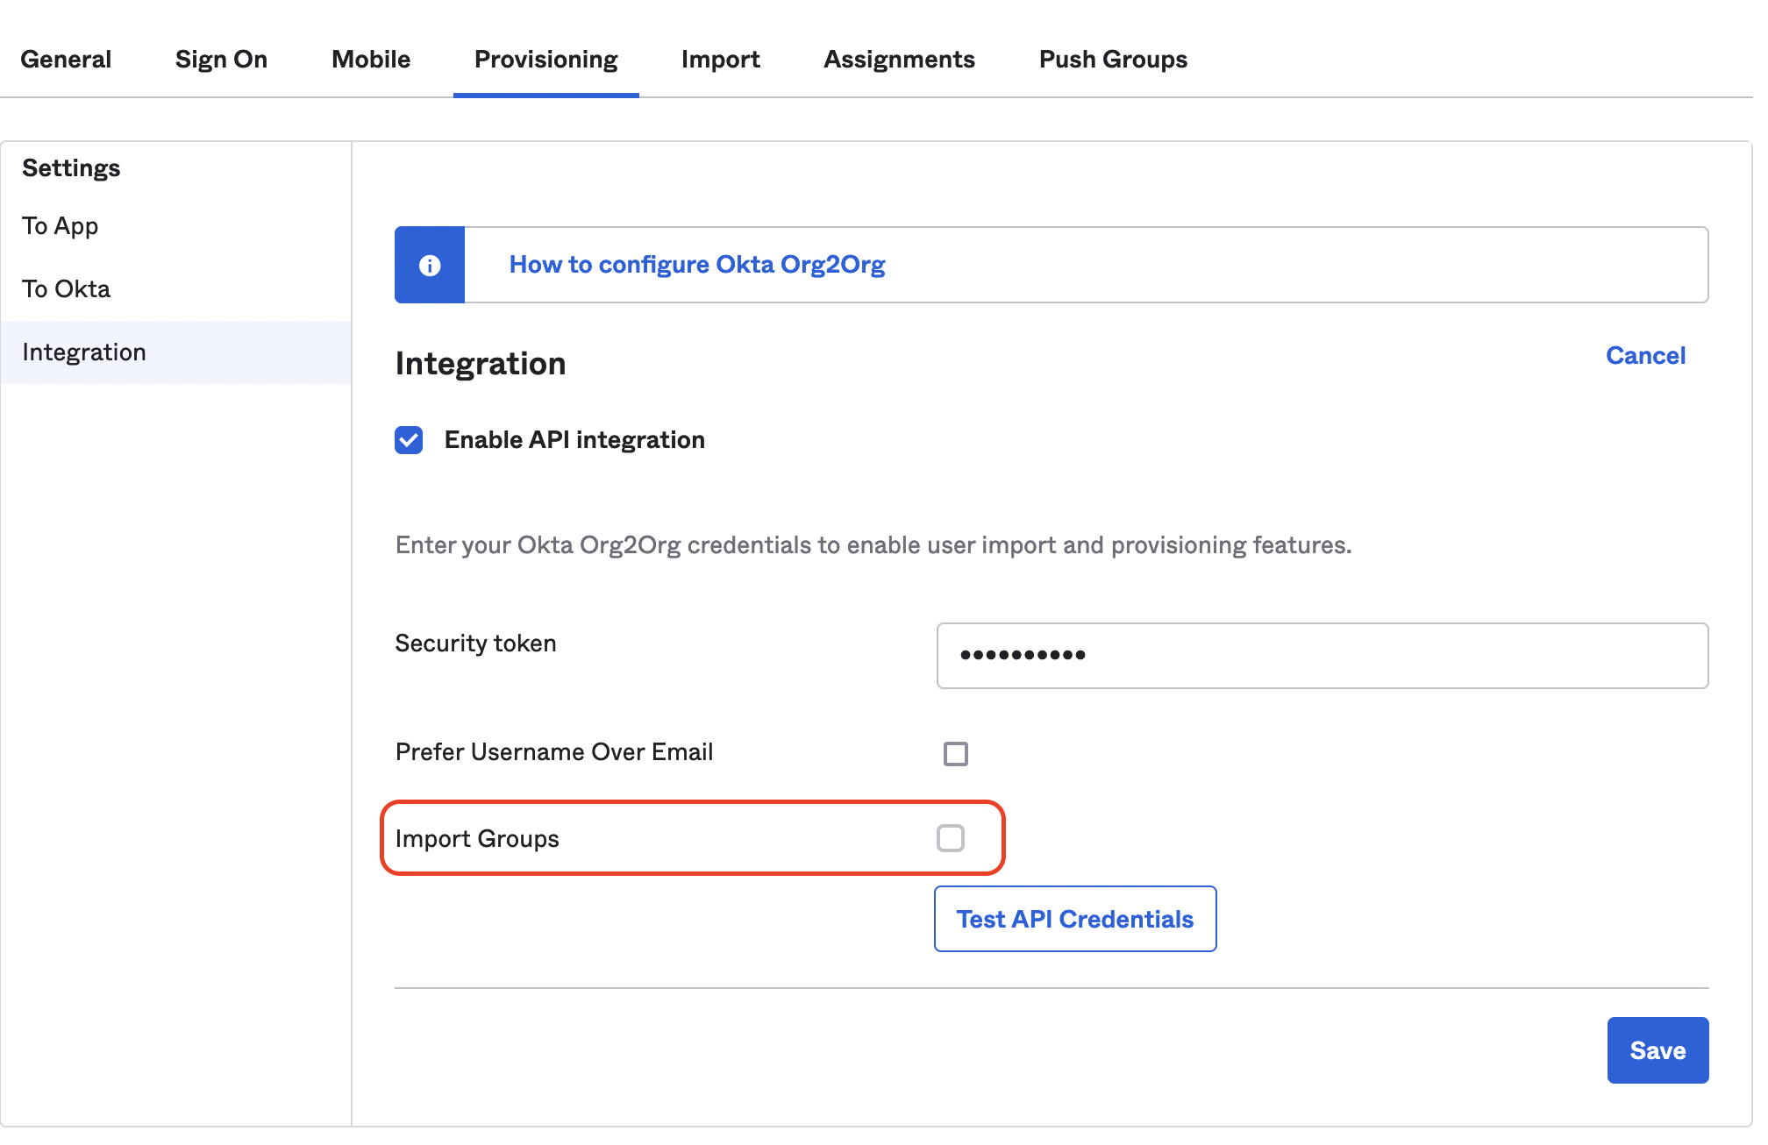Click the Settings sidebar item
The image size is (1768, 1145).
pyautogui.click(x=71, y=167)
